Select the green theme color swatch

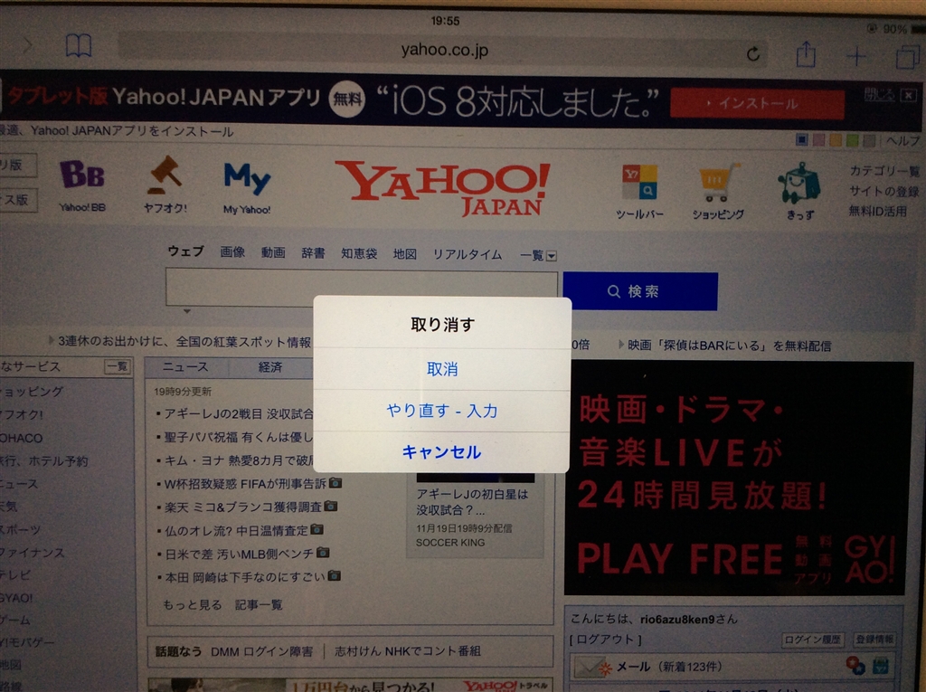point(852,140)
